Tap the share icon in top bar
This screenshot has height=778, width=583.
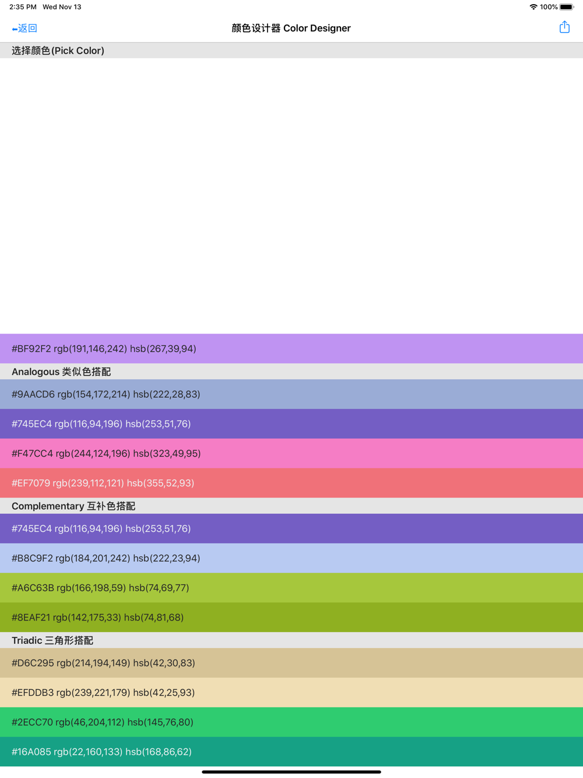pos(564,27)
